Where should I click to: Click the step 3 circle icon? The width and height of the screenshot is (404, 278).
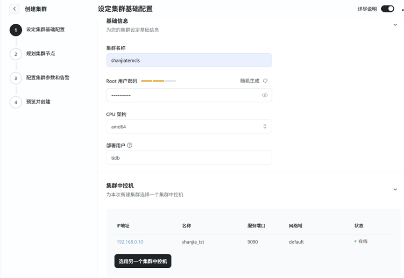click(x=15, y=78)
